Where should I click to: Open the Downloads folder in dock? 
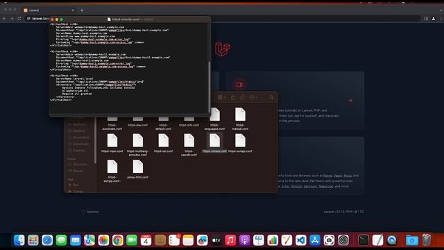pos(412,240)
